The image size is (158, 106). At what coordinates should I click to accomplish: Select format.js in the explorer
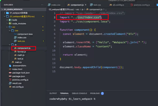pos(22,52)
